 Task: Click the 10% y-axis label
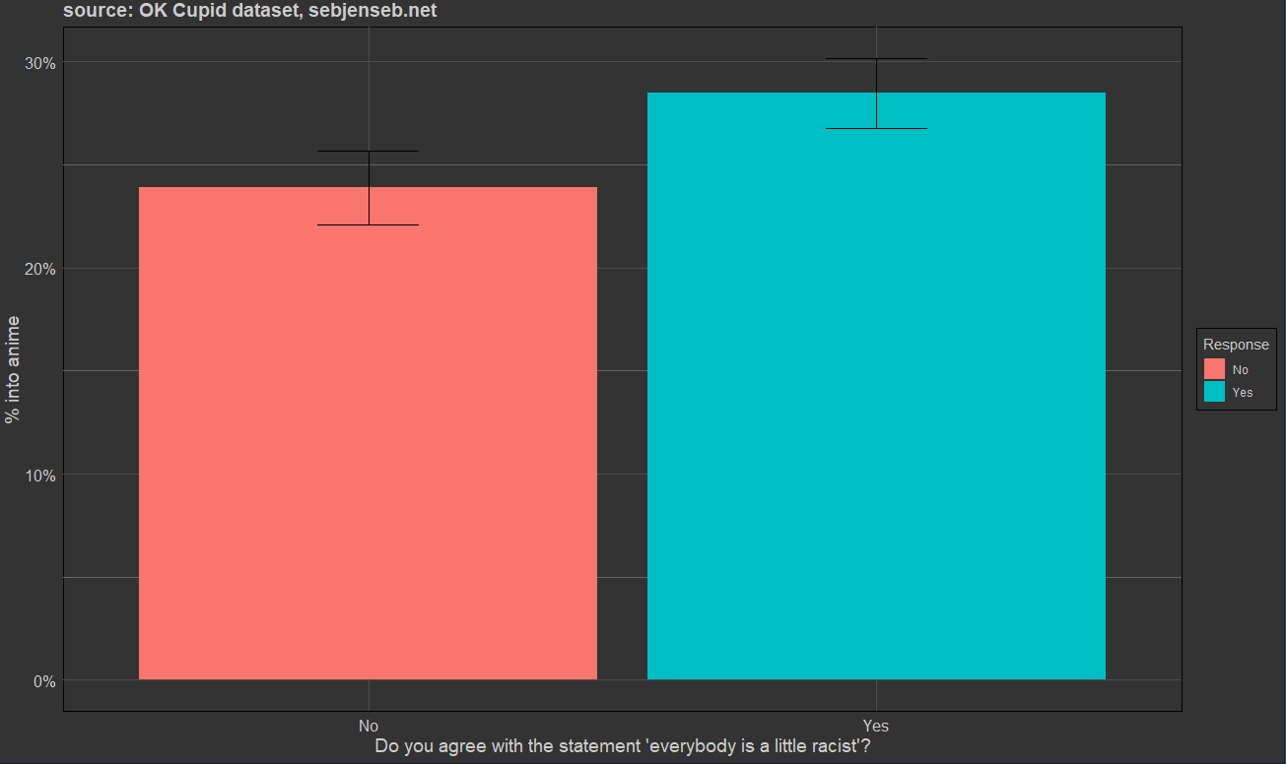41,475
